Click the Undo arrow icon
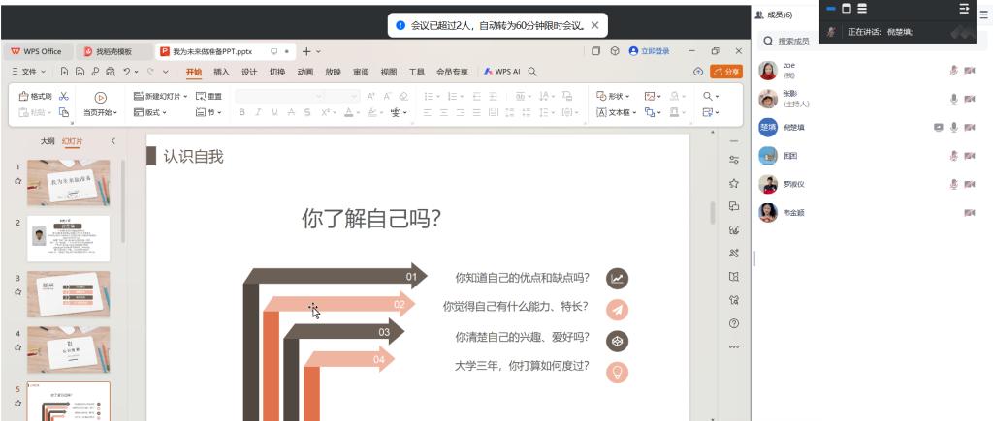The width and height of the screenshot is (993, 421). tap(127, 72)
